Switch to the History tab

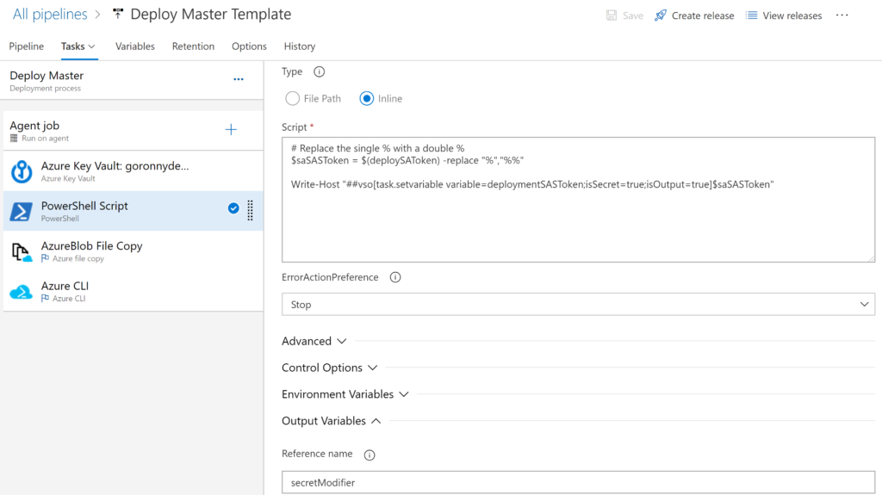point(299,46)
